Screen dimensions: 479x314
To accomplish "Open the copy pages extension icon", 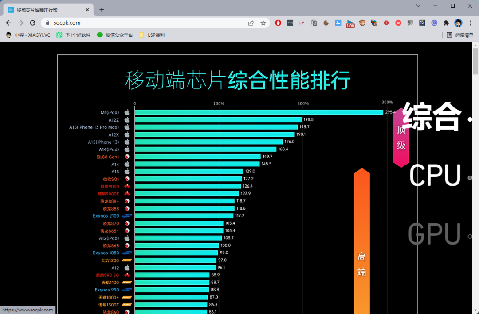I will 314,23.
